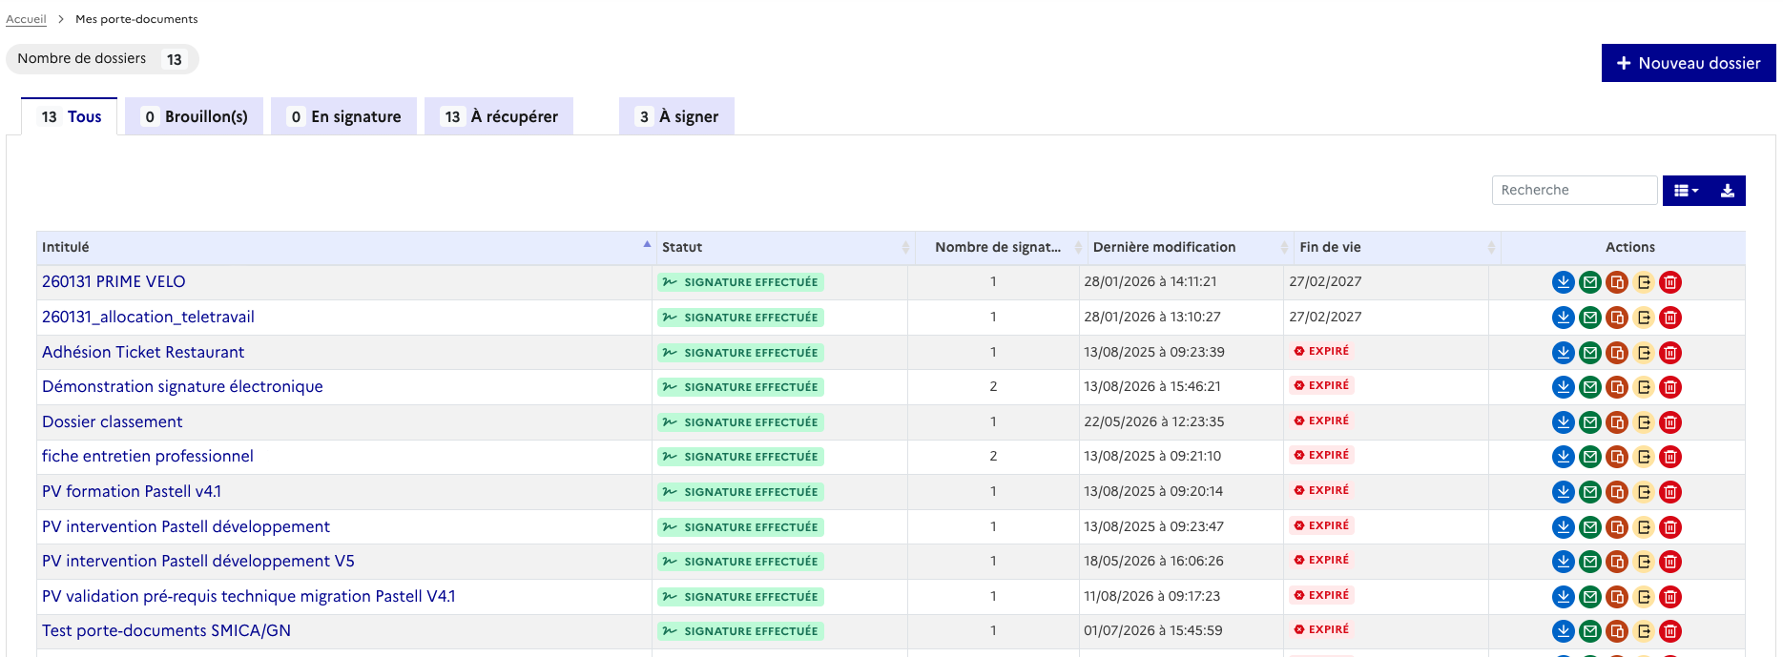1783x657 pixels.
Task: Sort table by Statut column
Action: pos(785,247)
